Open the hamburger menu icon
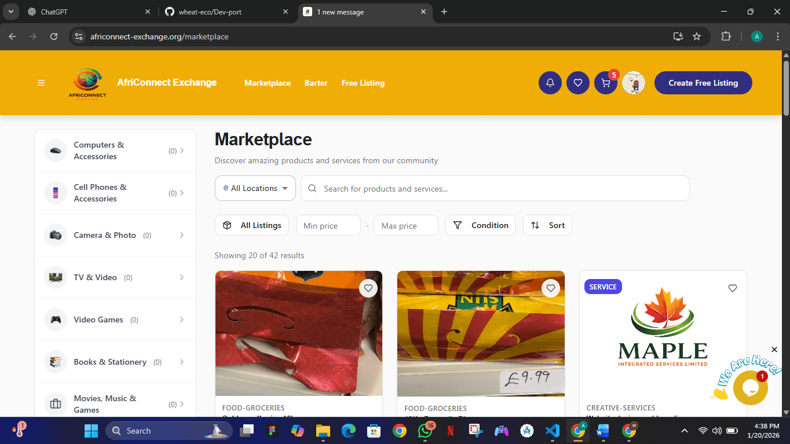Viewport: 790px width, 444px height. click(x=41, y=83)
